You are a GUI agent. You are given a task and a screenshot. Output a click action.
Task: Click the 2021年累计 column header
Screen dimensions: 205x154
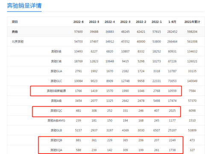[192, 22]
